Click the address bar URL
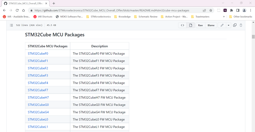The height and width of the screenshot is (132, 255). (x=112, y=10)
